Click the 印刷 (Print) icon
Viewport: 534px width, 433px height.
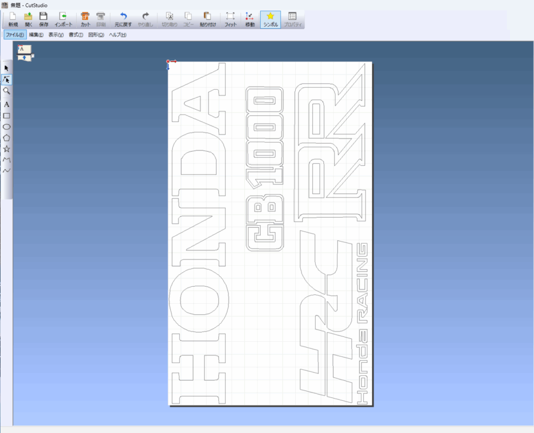pyautogui.click(x=101, y=19)
